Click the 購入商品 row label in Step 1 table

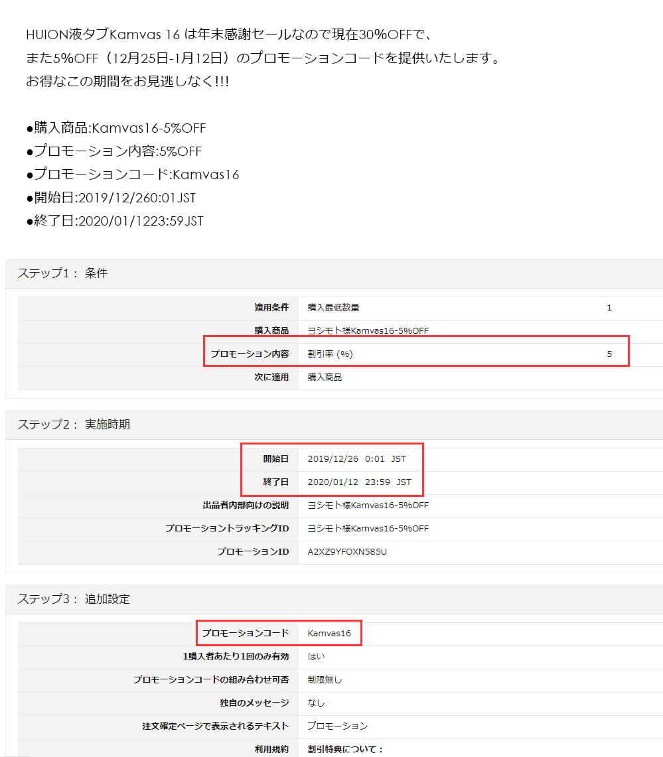[271, 330]
